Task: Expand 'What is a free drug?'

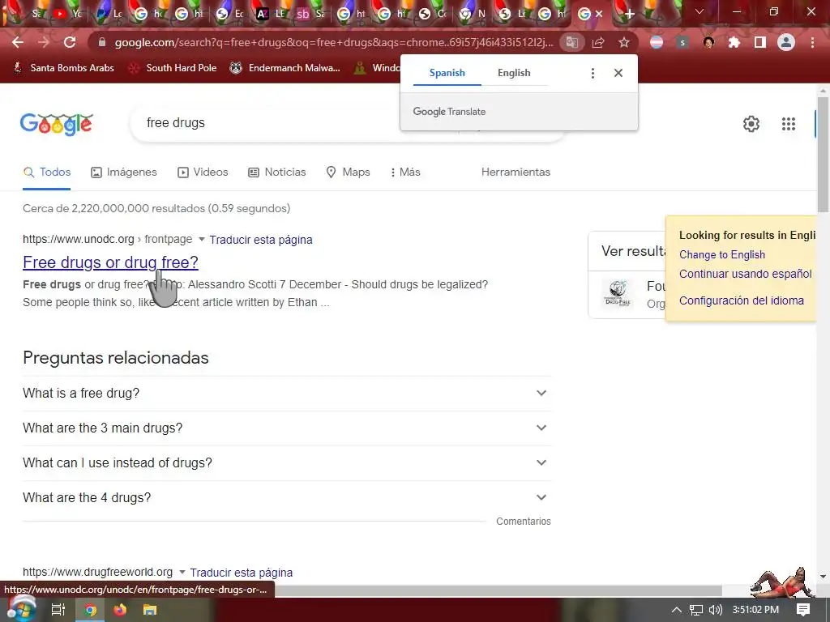Action: point(287,394)
